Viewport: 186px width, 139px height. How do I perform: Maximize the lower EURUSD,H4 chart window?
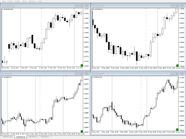tap(177, 74)
